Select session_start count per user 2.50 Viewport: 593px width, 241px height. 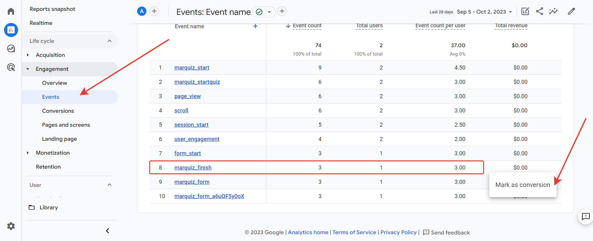(460, 125)
